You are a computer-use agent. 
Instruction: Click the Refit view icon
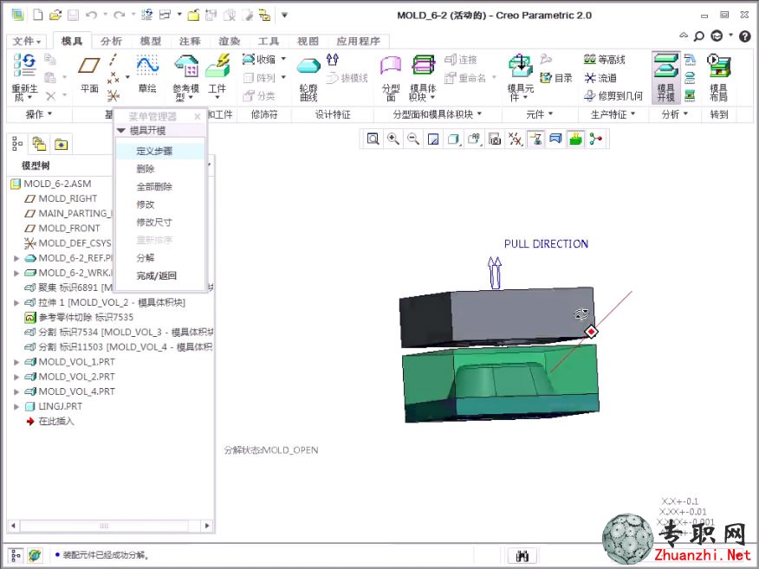click(373, 139)
